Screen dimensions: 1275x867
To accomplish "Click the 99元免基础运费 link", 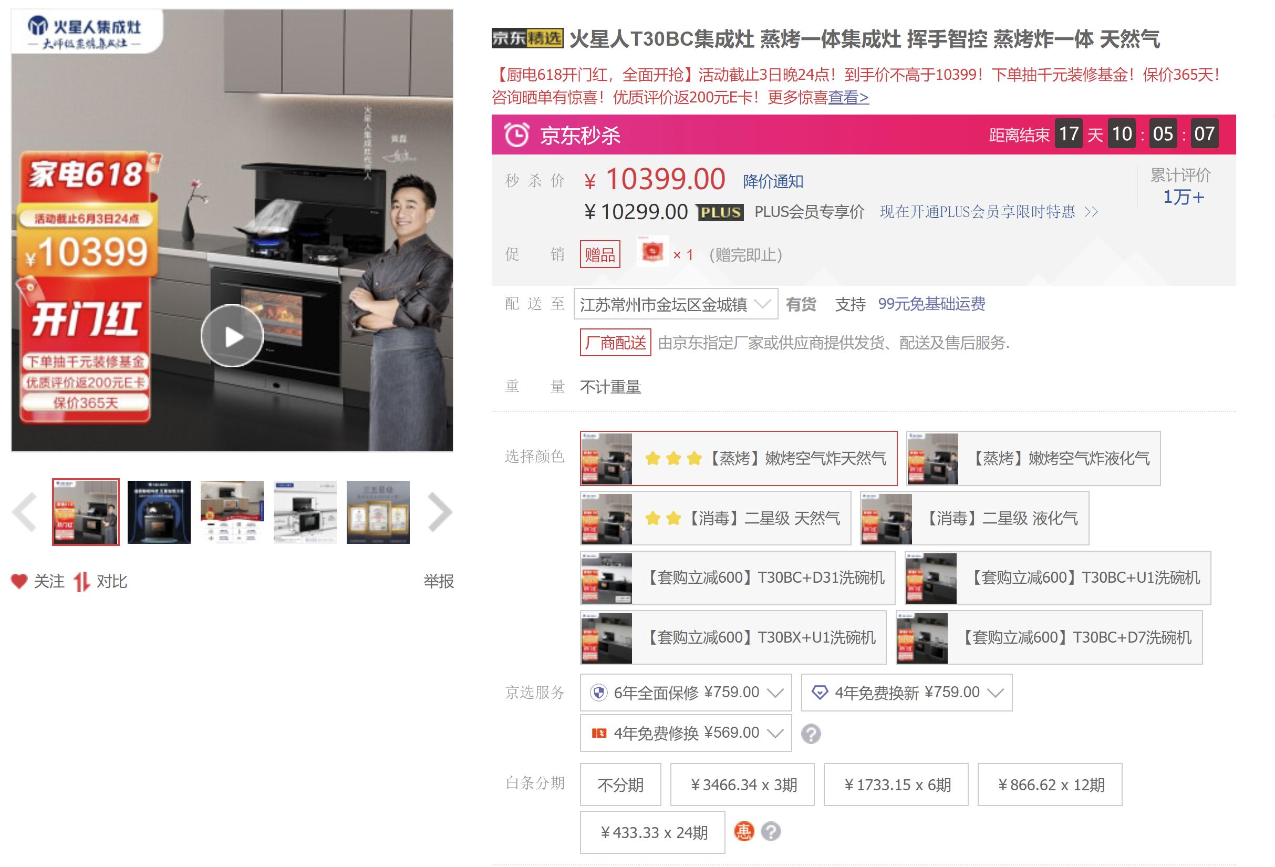I will 931,304.
